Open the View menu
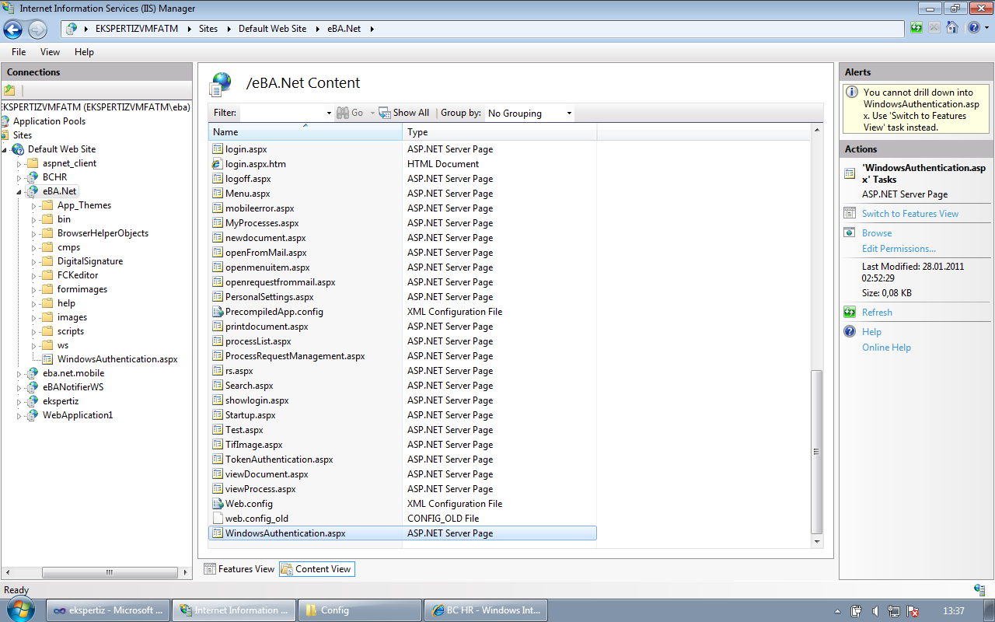The height and width of the screenshot is (622, 995). click(x=50, y=52)
